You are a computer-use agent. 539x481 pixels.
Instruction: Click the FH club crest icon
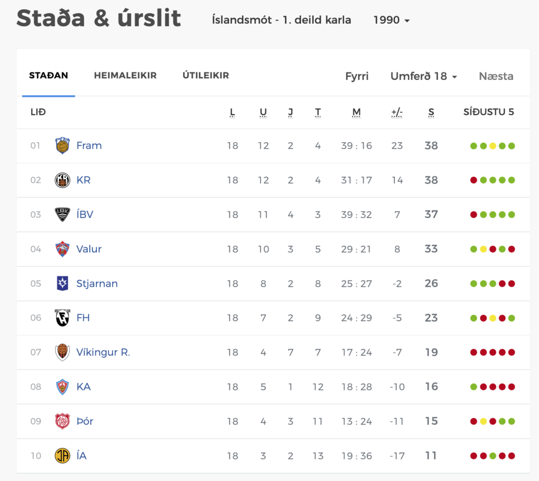(x=62, y=318)
